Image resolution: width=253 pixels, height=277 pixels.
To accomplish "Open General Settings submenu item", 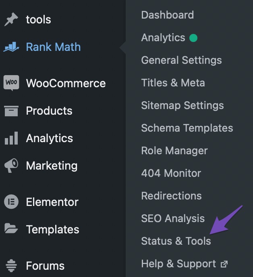I will tap(181, 60).
